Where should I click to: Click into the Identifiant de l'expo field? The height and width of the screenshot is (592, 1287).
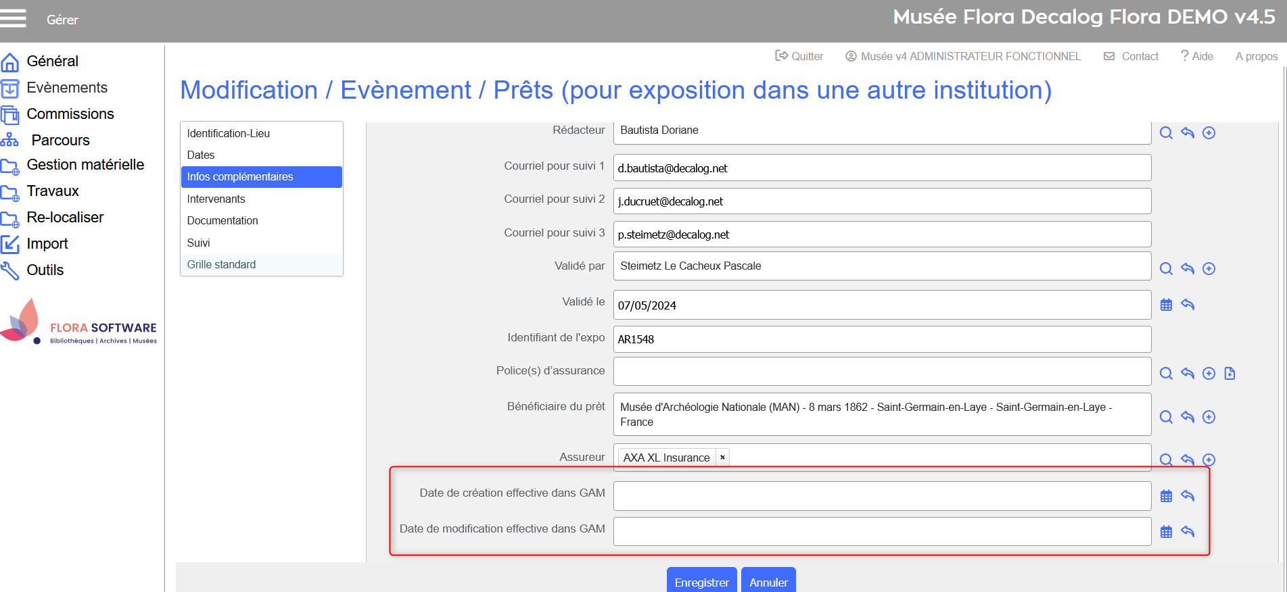pyautogui.click(x=881, y=339)
